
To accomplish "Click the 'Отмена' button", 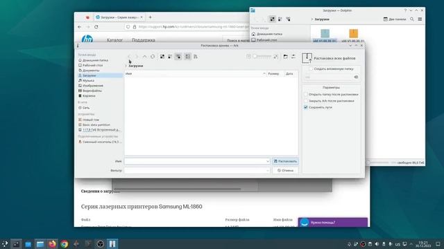I will pyautogui.click(x=285, y=171).
